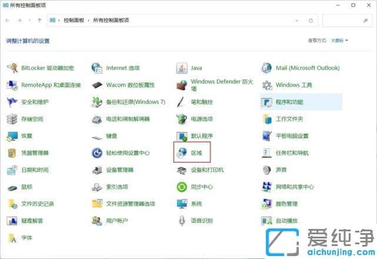Open 用户帐户 icon

(97, 221)
